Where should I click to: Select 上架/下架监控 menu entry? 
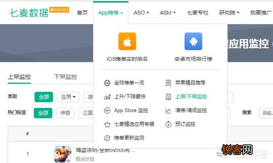coord(191,97)
